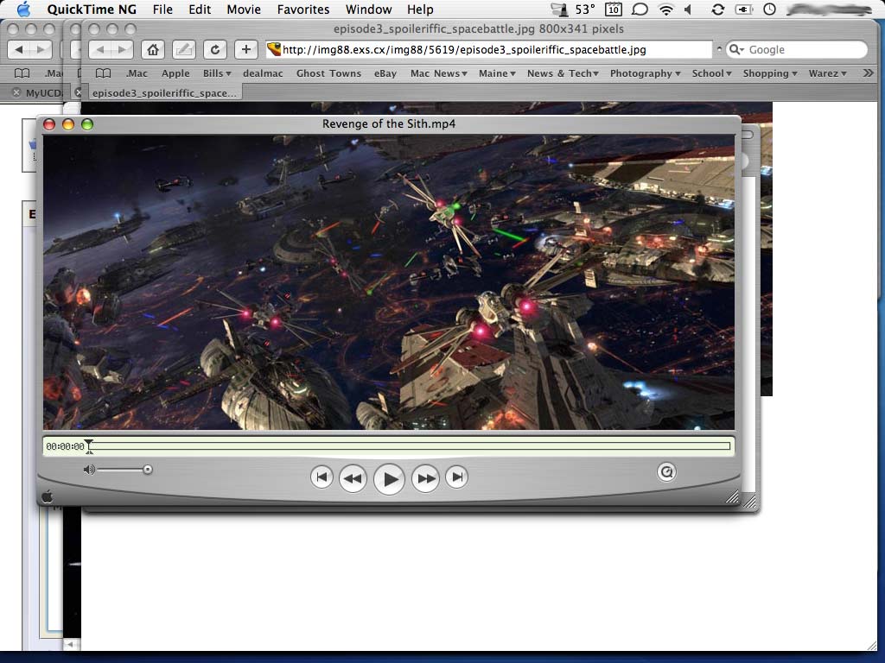Go back in front Safari window
This screenshot has height=663, width=885.
click(x=100, y=49)
